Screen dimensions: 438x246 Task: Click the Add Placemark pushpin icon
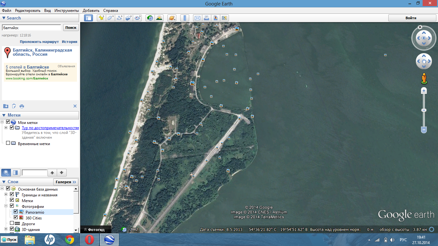101,18
